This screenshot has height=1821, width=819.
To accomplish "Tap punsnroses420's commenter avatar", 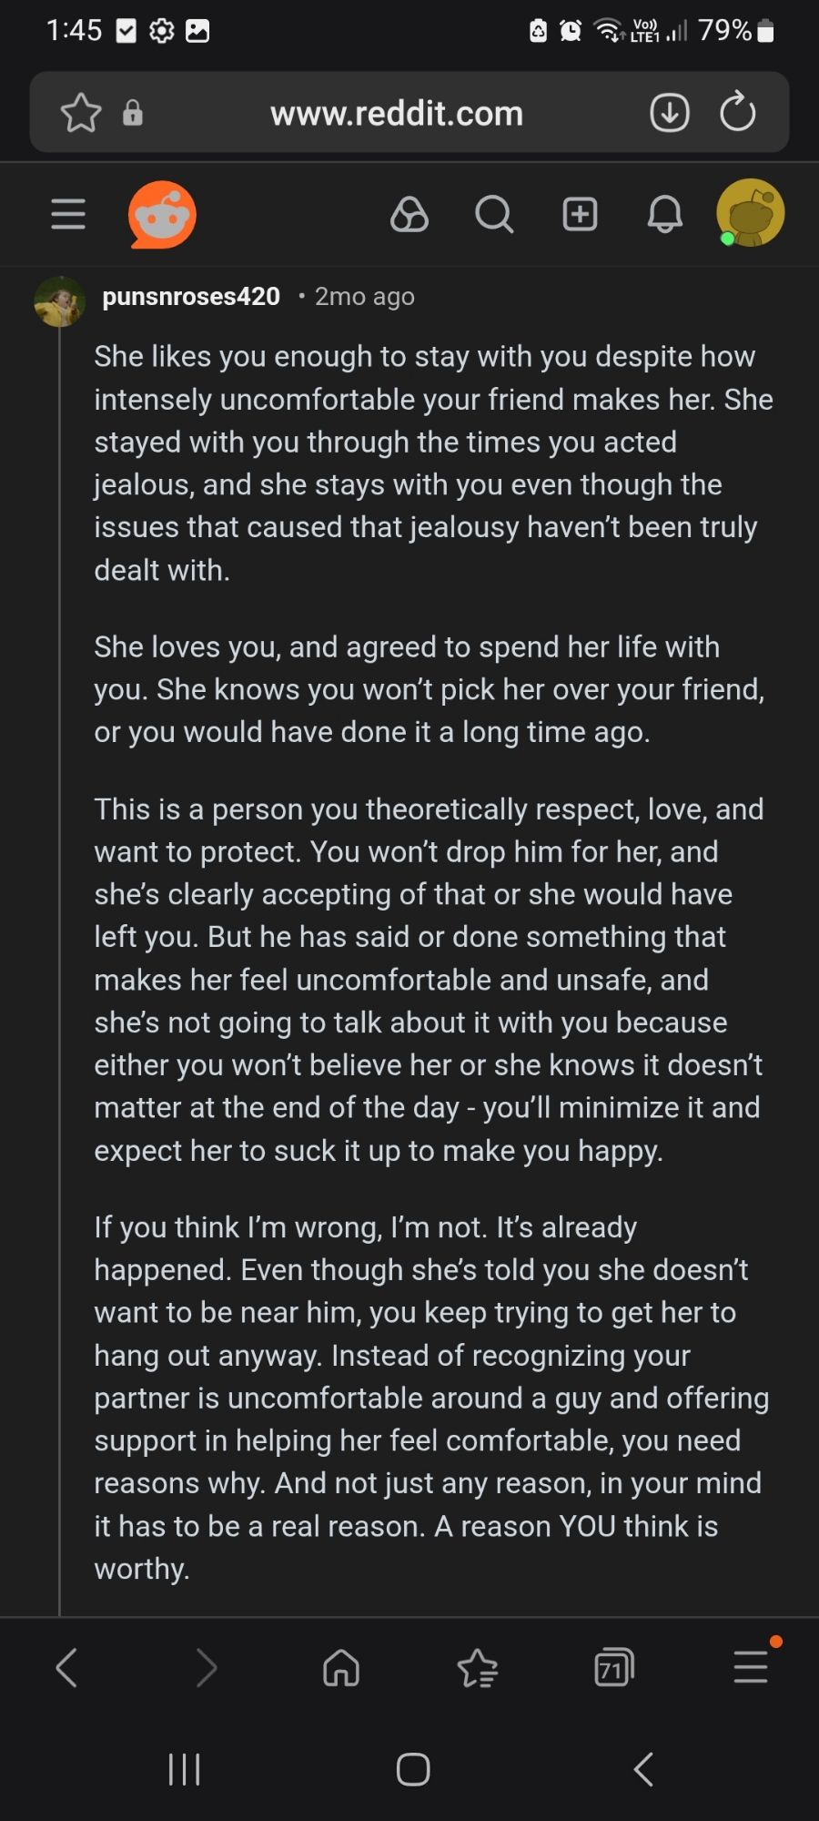I will pos(59,301).
